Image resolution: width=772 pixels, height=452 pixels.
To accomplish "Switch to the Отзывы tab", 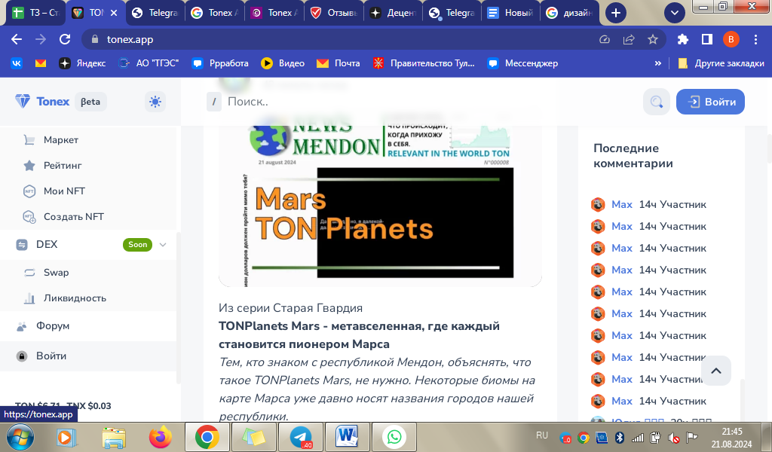I will point(334,13).
